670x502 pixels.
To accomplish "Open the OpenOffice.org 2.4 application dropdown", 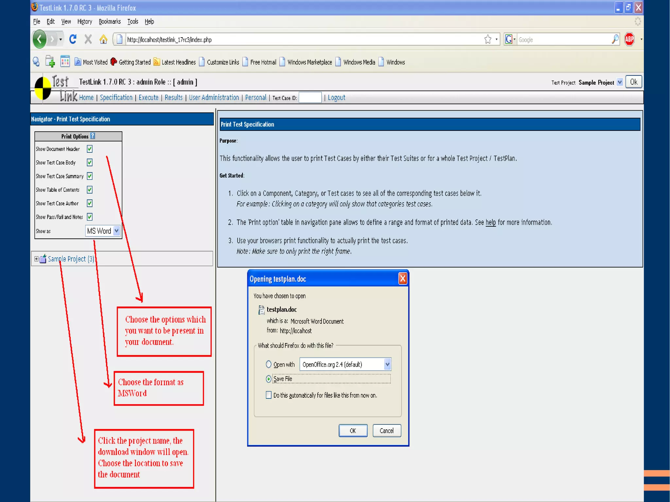I will (345, 364).
